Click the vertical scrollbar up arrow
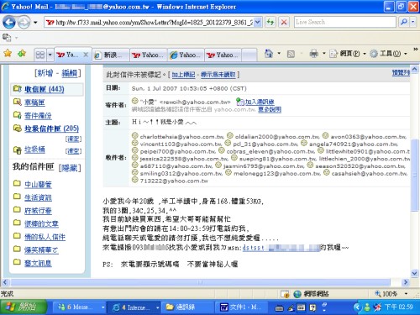420x315 pixels. point(415,69)
